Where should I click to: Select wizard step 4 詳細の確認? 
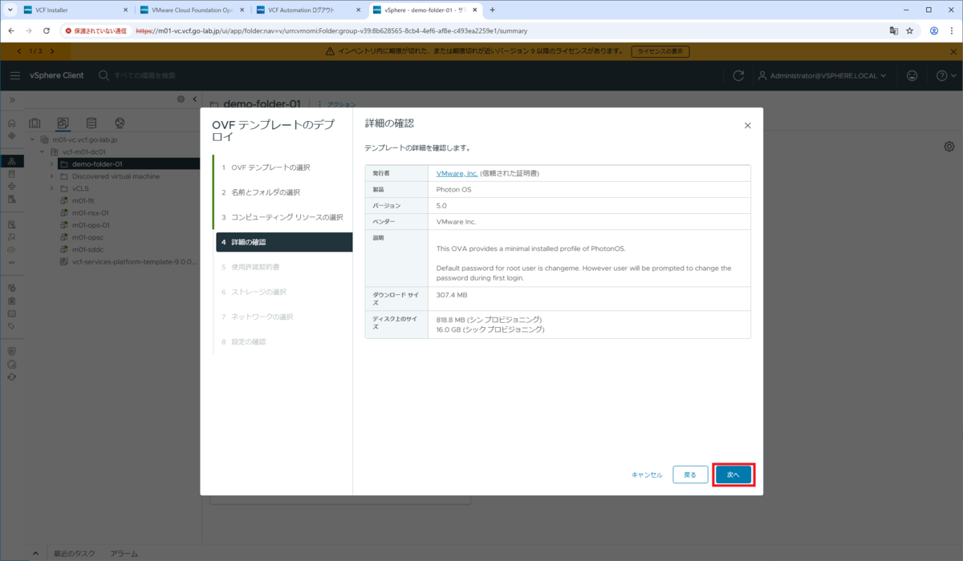click(284, 242)
